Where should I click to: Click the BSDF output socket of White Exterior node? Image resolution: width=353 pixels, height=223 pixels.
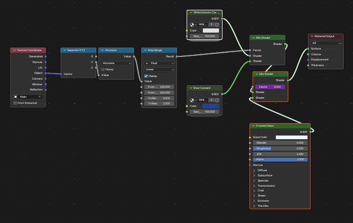(x=222, y=19)
